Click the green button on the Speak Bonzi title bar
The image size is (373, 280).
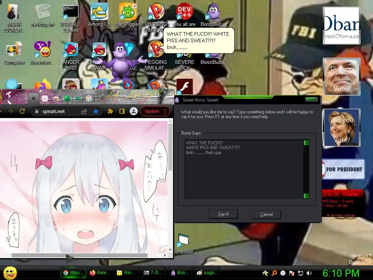(x=311, y=99)
